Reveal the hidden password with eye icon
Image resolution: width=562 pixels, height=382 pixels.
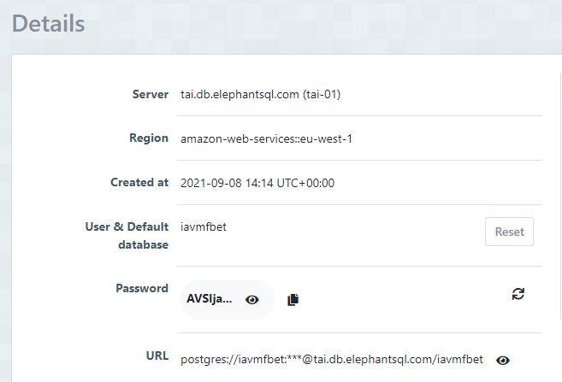(x=251, y=300)
